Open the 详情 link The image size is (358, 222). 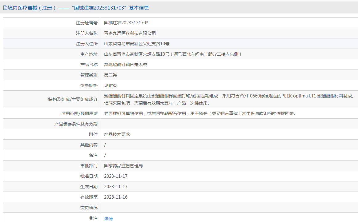(108, 219)
